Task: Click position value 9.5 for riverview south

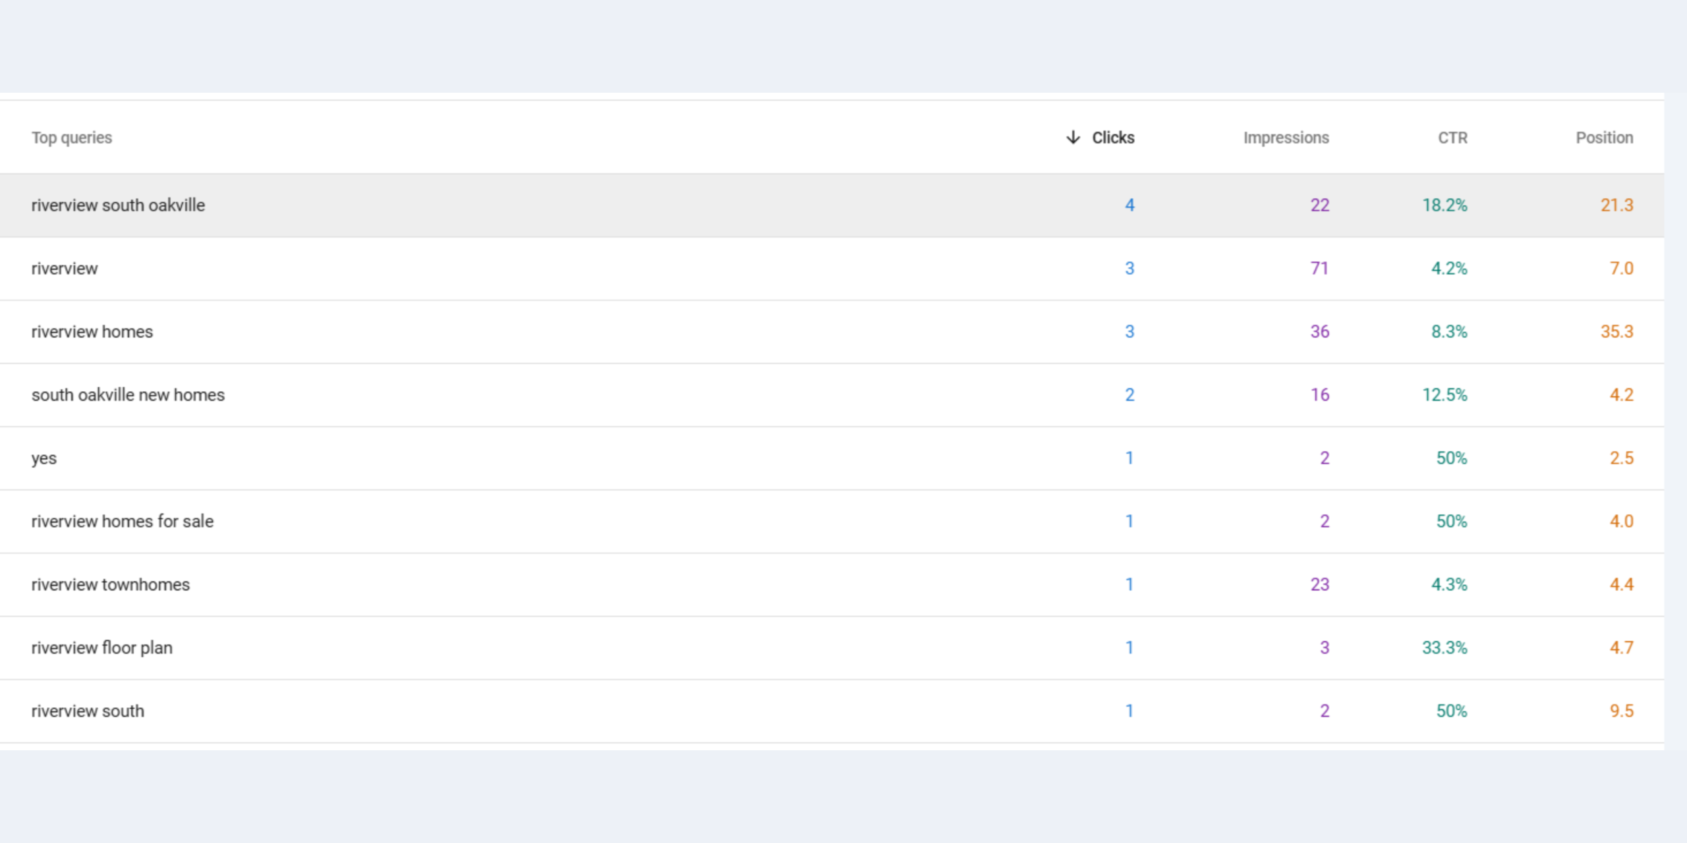Action: click(x=1621, y=711)
